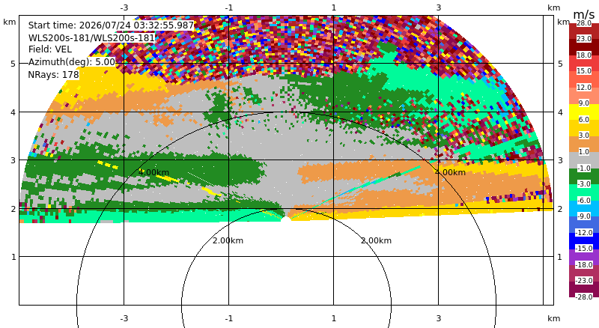Select the yellow 6.0 m/s colorbar band
Screen dimensions: 599x328
(x=584, y=112)
